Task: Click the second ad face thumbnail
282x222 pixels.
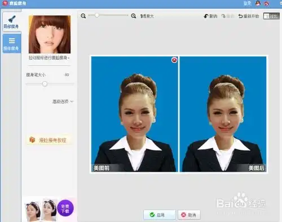Action: [x=49, y=210]
